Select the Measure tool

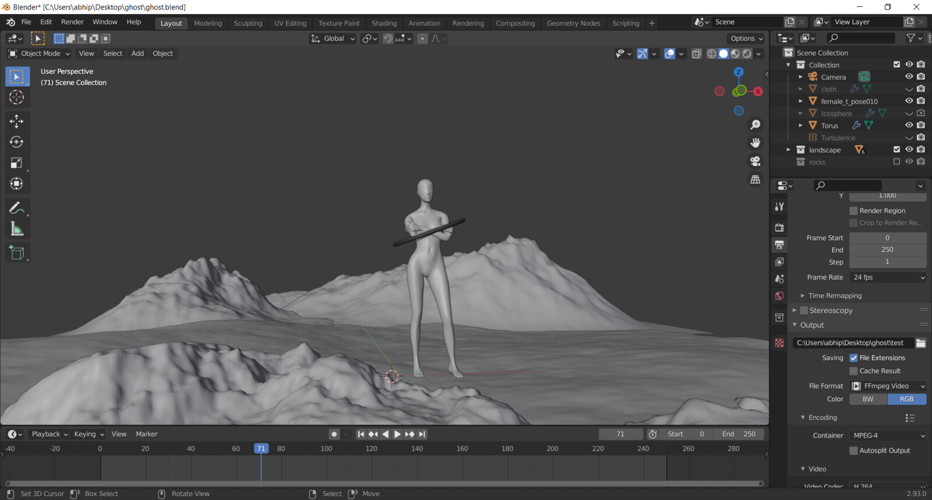(x=17, y=229)
